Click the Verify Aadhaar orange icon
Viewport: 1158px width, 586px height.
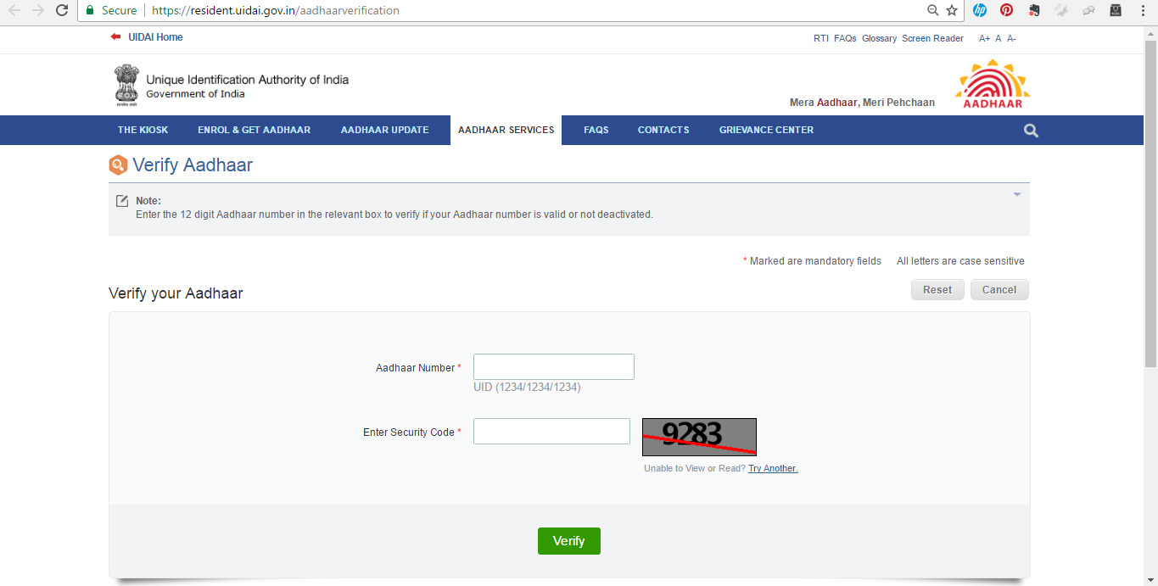click(118, 165)
